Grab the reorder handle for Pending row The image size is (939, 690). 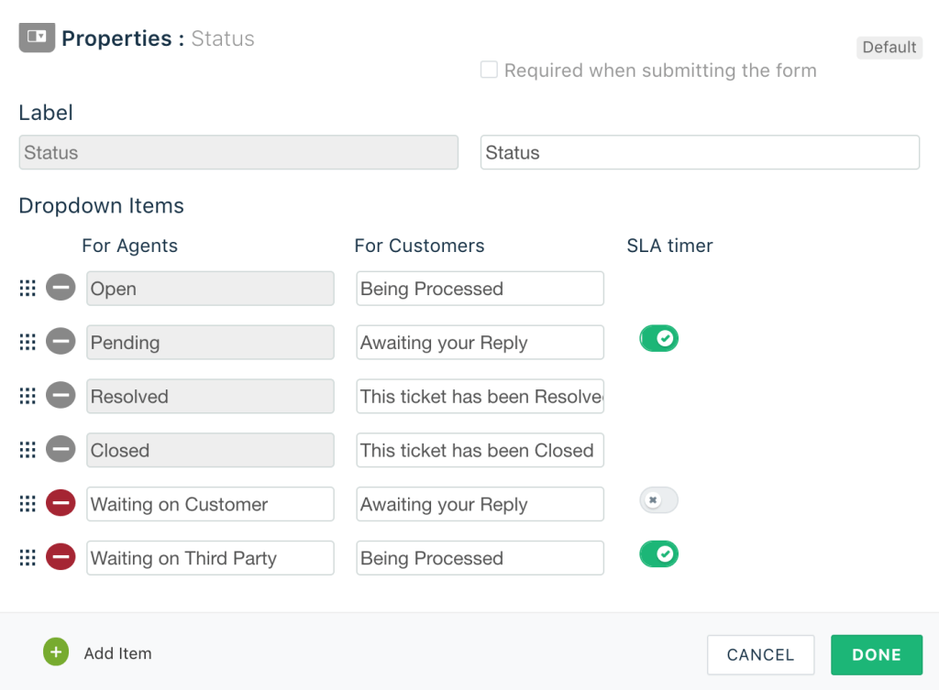coord(28,341)
